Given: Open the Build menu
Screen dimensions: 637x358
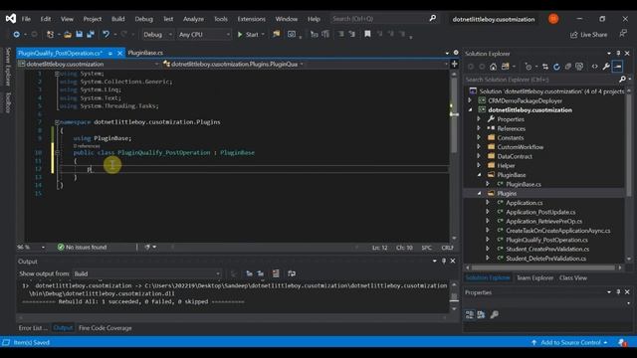Looking at the screenshot, I should click(118, 19).
